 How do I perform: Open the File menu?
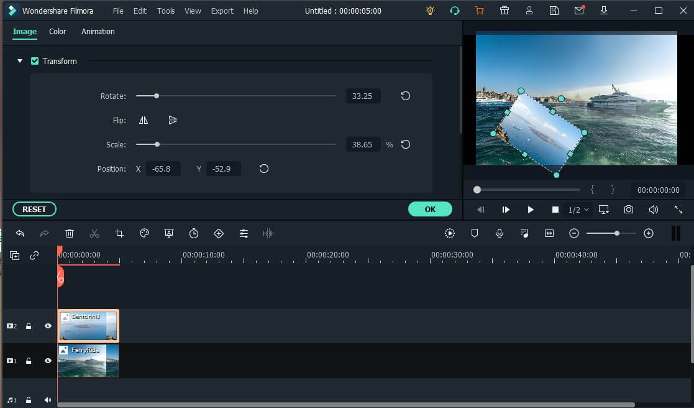pyautogui.click(x=118, y=11)
